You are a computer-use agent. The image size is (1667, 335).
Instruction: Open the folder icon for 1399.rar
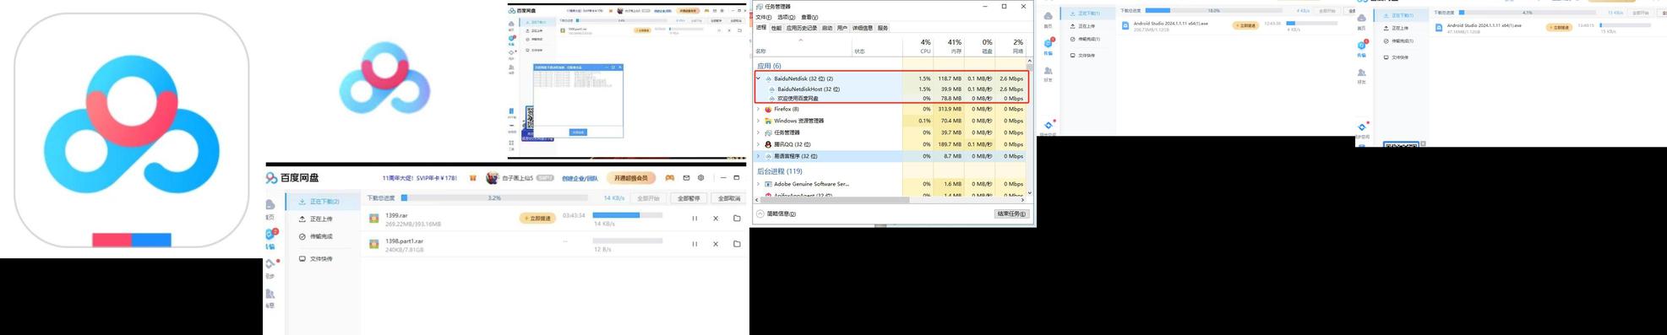coord(737,219)
